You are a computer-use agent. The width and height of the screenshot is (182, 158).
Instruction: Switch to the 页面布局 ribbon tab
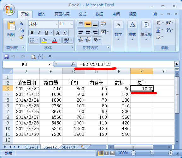pyautogui.click(x=62, y=14)
